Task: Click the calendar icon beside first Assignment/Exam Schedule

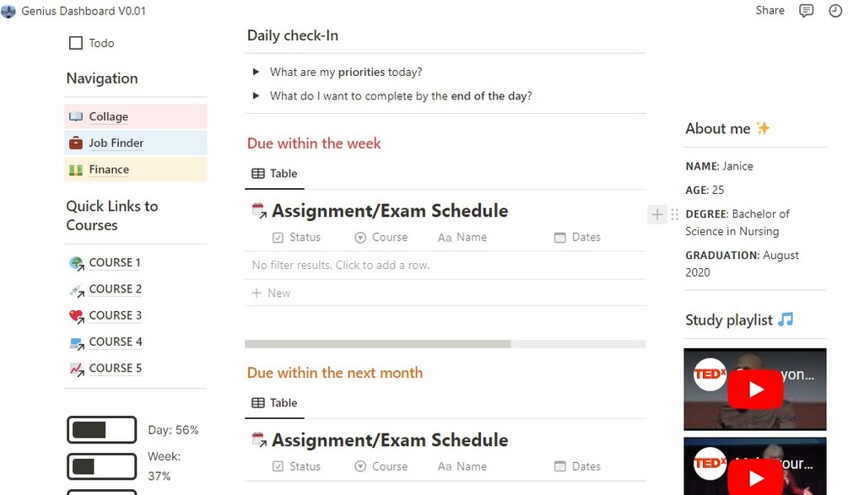Action: [x=259, y=211]
